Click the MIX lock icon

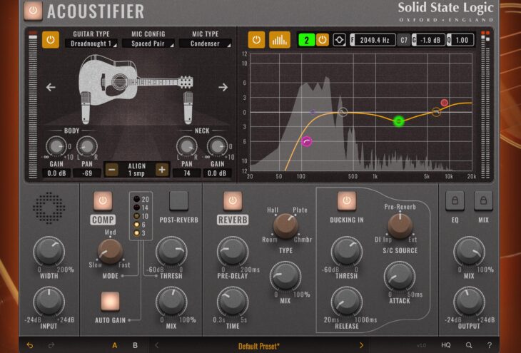click(x=483, y=201)
